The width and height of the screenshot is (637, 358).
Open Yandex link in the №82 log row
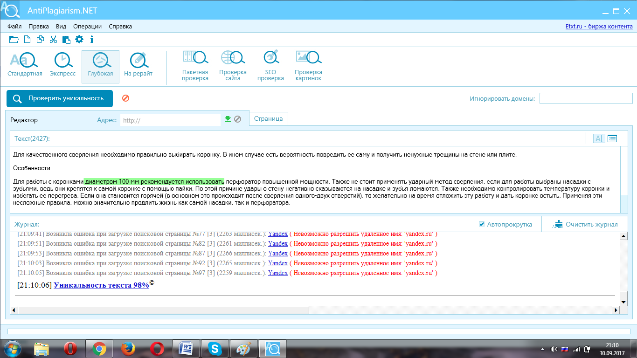pos(278,243)
